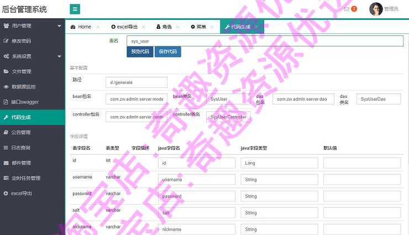Click java字段名 field for salt row
Viewport: 409px width, 235px height.
click(197, 213)
